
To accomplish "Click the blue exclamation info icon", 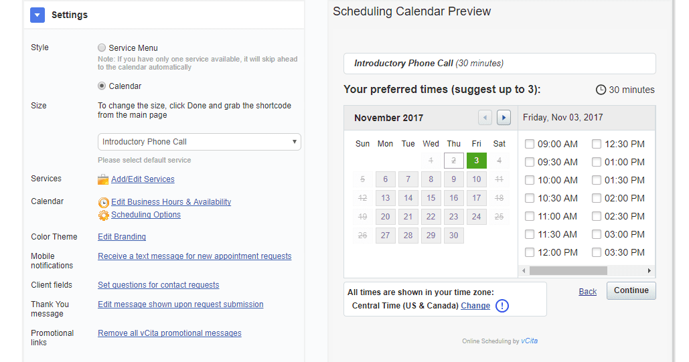I will coord(502,306).
